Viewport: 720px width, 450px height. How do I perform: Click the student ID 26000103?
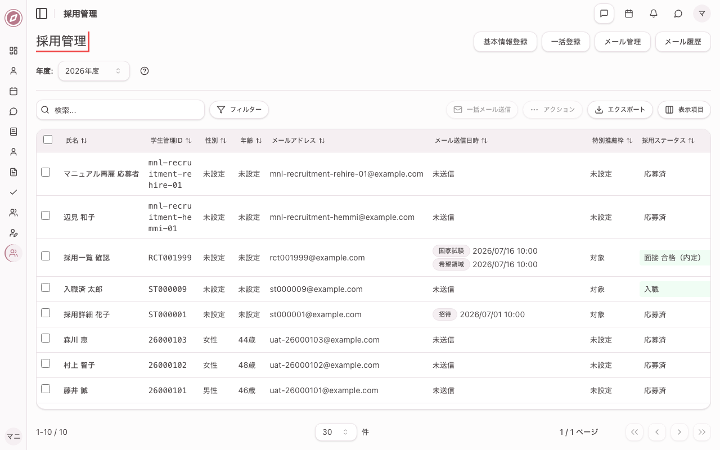[168, 340]
